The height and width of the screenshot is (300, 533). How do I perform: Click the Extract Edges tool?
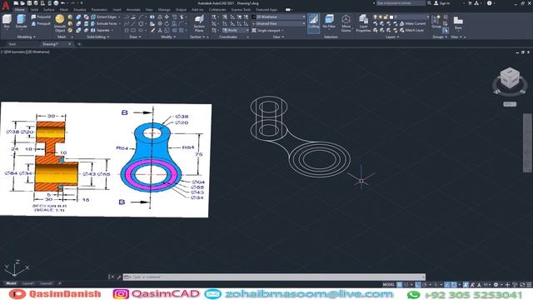[x=105, y=17]
